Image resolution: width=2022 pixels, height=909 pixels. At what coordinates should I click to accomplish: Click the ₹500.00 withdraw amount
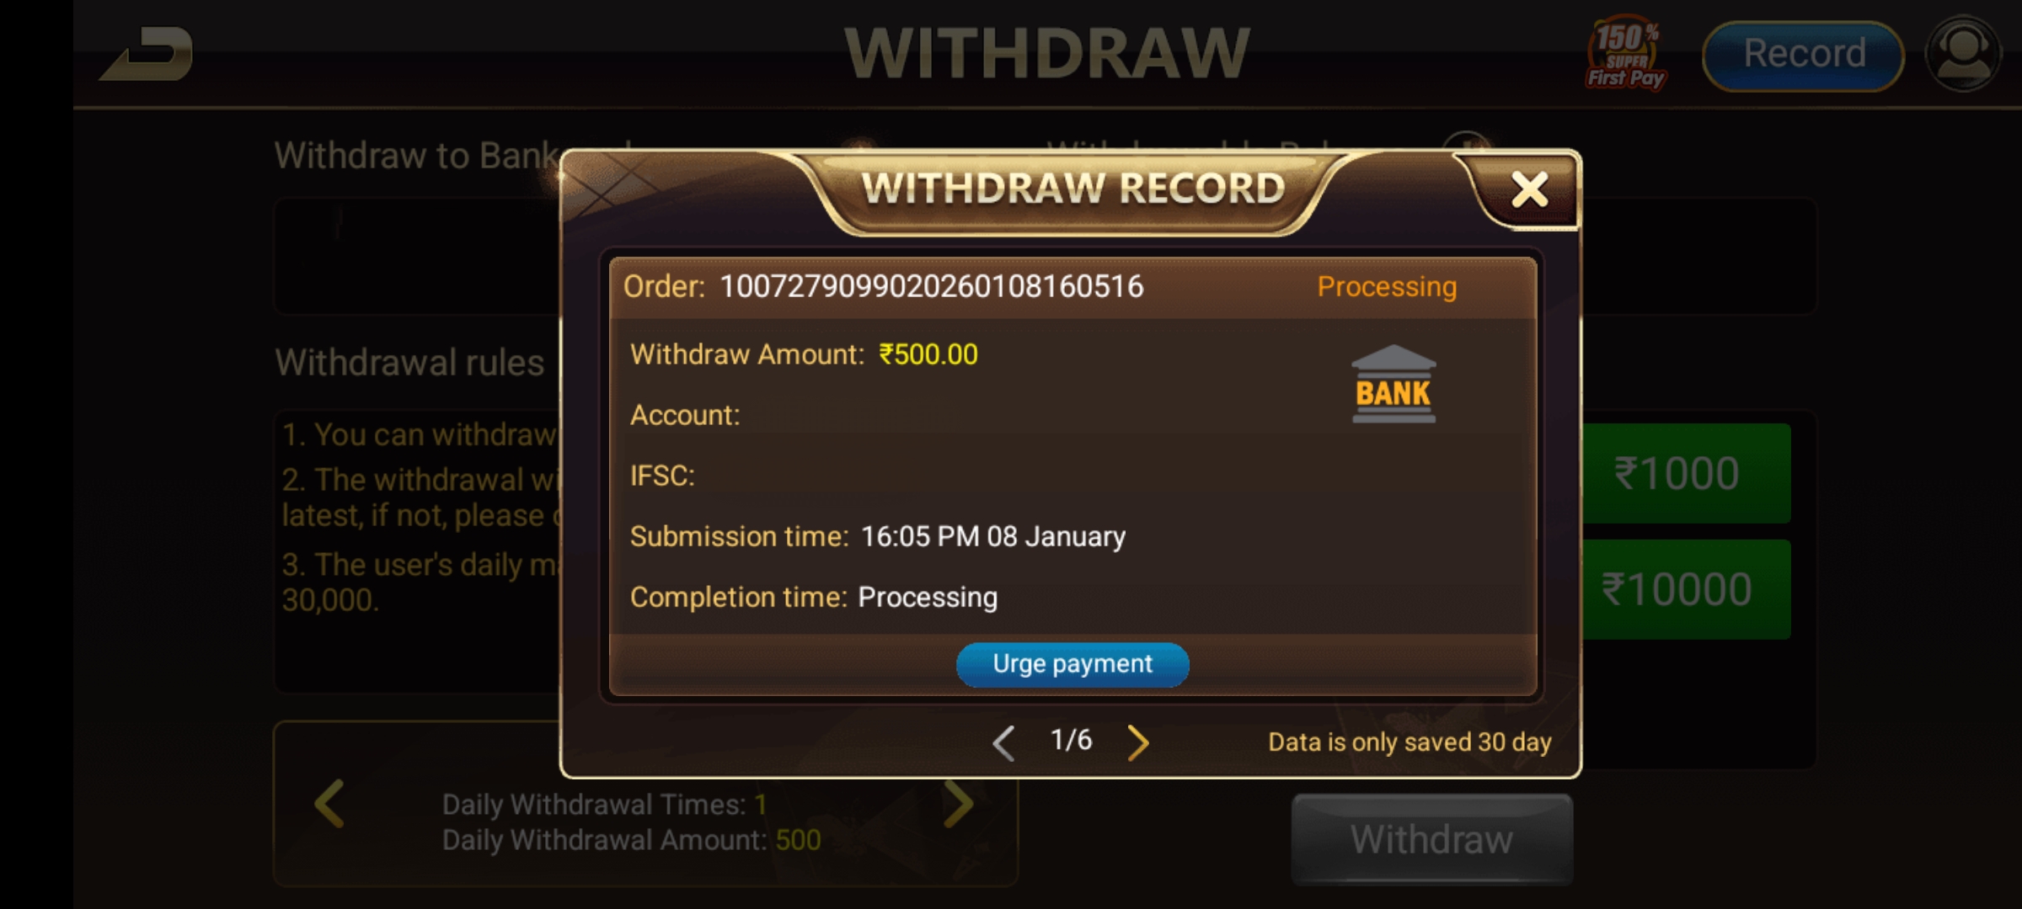(x=928, y=354)
